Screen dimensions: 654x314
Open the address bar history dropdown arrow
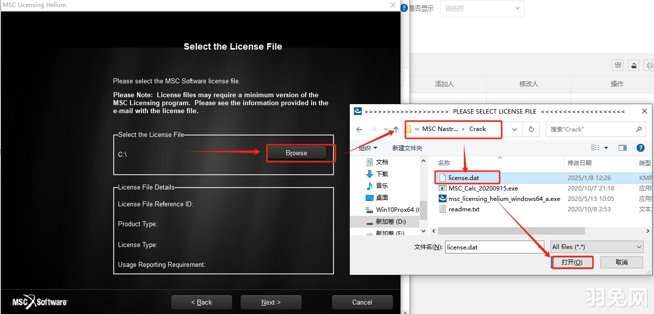tap(515, 129)
